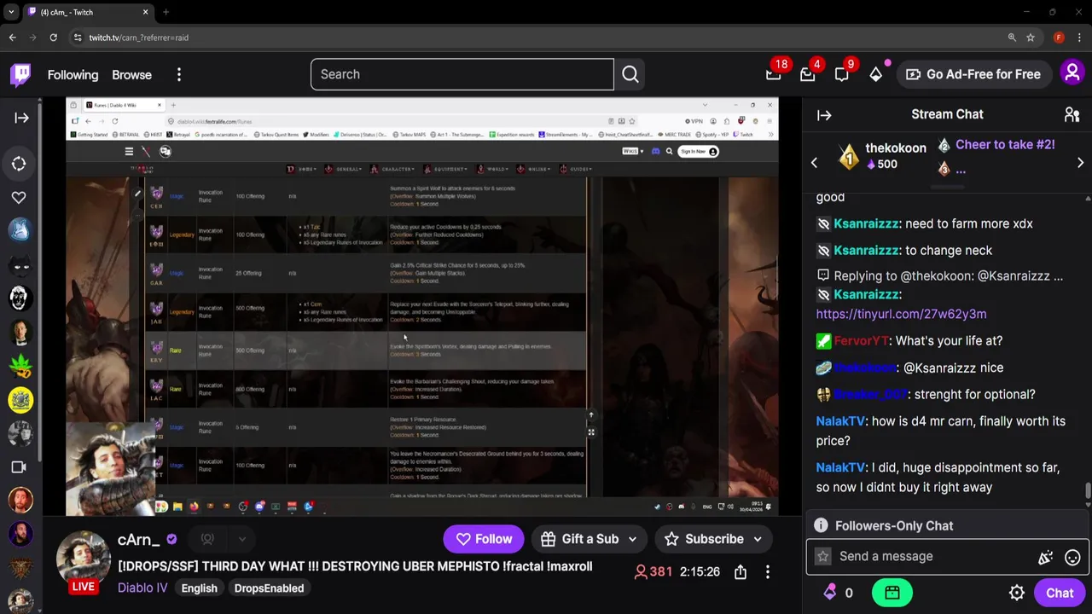
Task: Reload the browser page
Action: click(53, 38)
